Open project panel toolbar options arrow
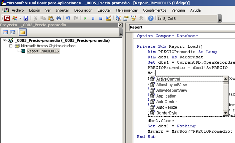 (x=121, y=32)
